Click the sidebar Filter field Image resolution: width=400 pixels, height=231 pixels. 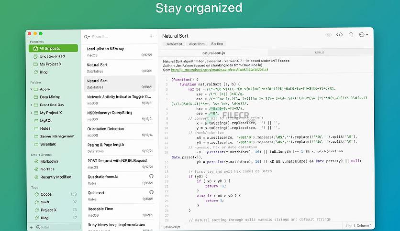58,227
